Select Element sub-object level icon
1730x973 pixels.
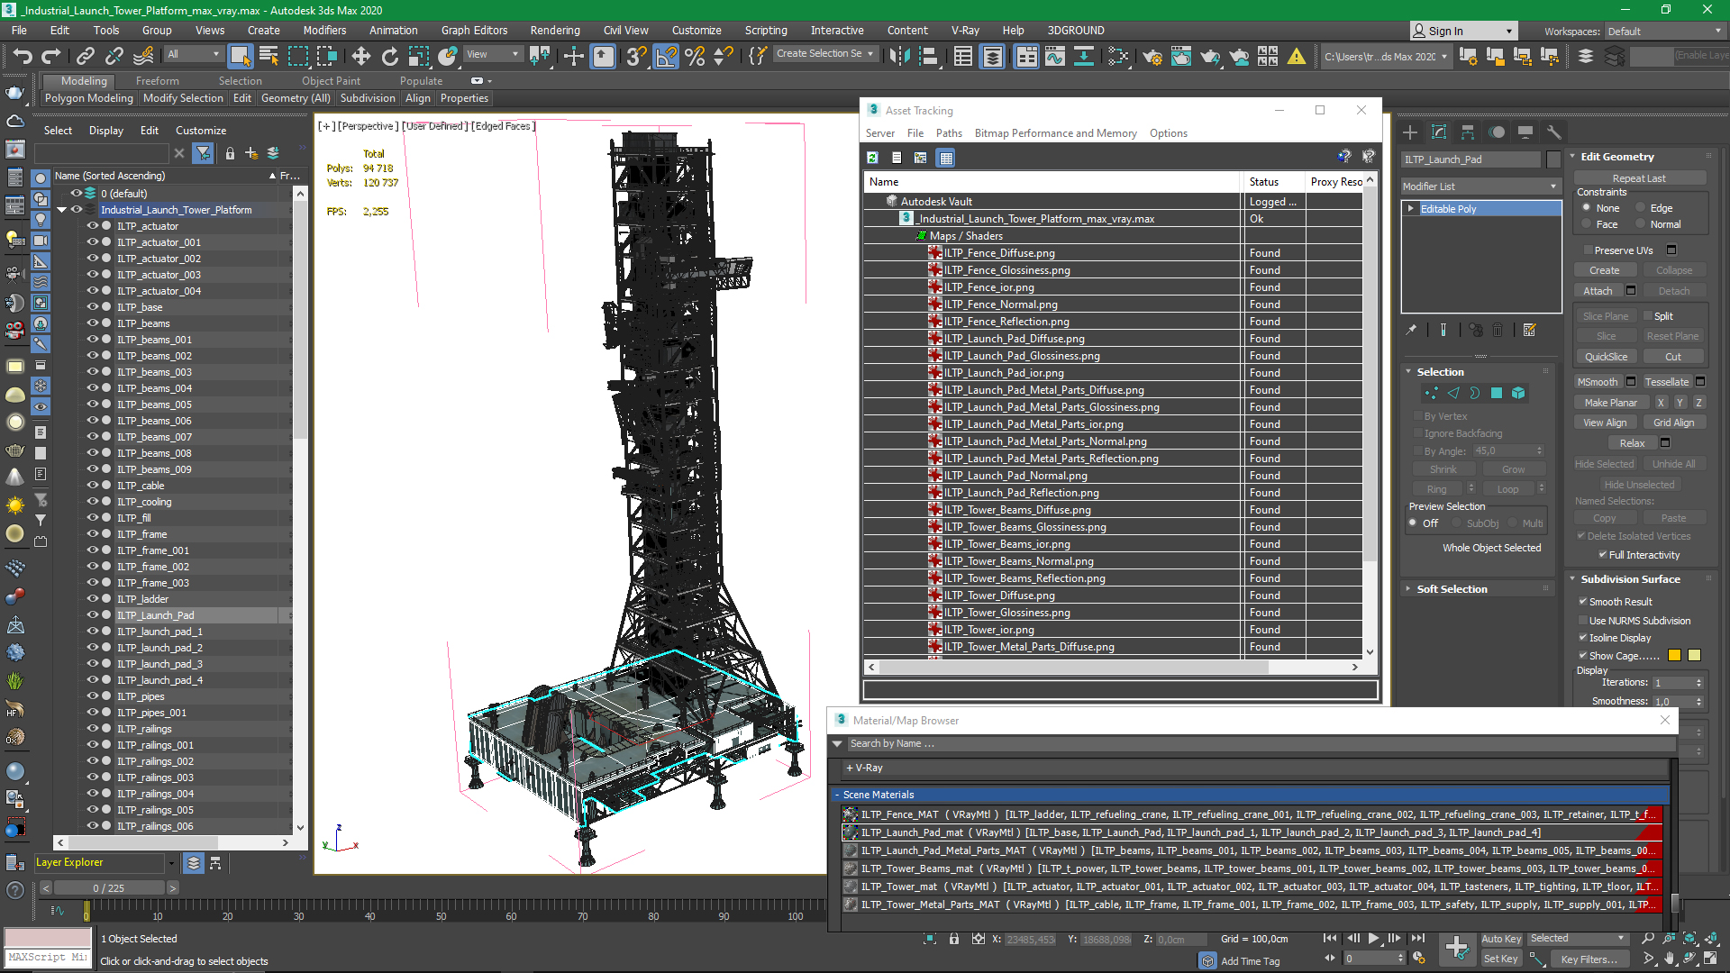coord(1518,393)
